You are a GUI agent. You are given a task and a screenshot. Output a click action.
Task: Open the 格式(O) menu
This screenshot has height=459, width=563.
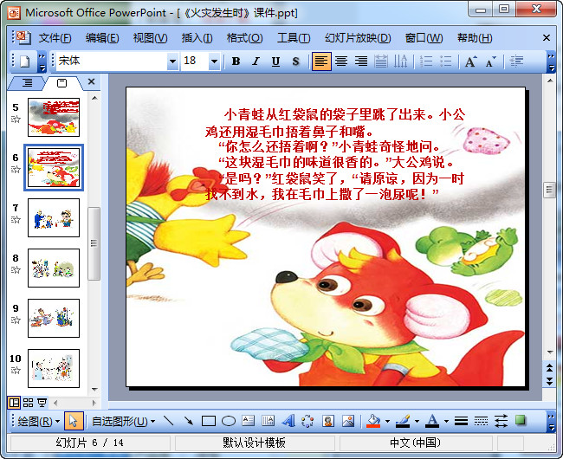point(244,38)
